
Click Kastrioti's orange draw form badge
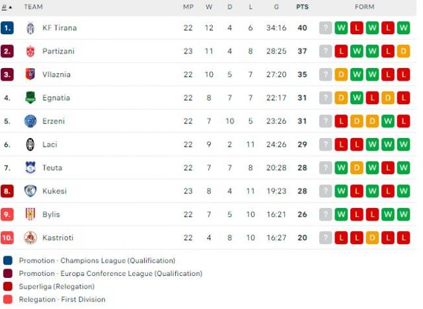(373, 238)
